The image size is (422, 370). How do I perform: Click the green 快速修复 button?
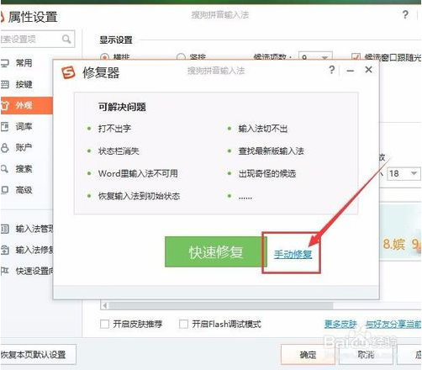click(216, 251)
